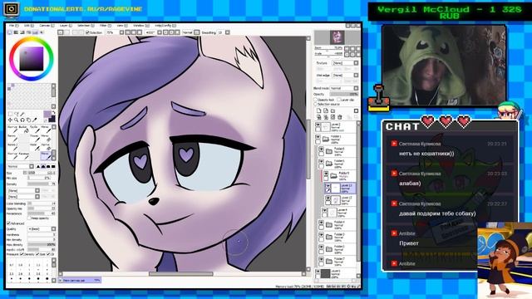This screenshot has height=299, width=532.
Task: Choose the flattest brush edge shape
Action: [x=53, y=166]
